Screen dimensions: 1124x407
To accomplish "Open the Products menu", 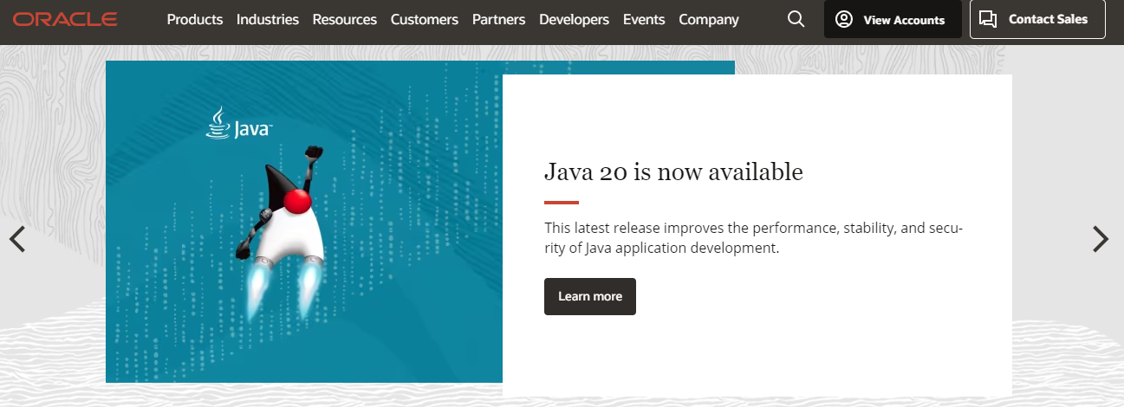I will click(195, 19).
